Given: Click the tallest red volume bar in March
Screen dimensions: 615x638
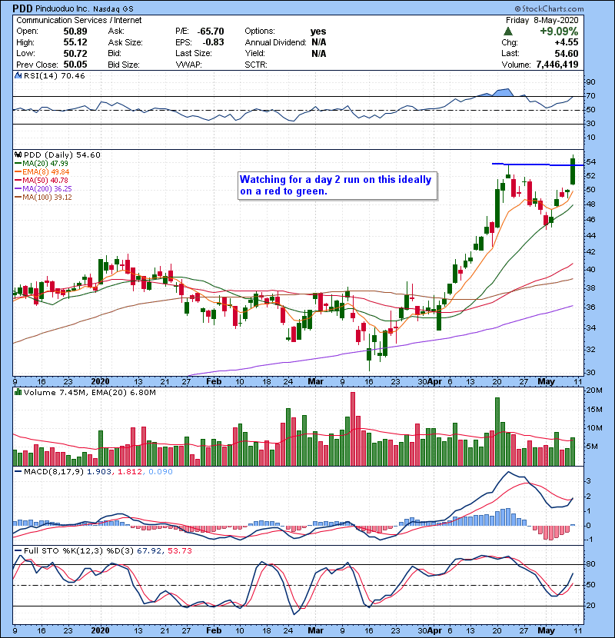Looking at the screenshot, I should pos(353,429).
